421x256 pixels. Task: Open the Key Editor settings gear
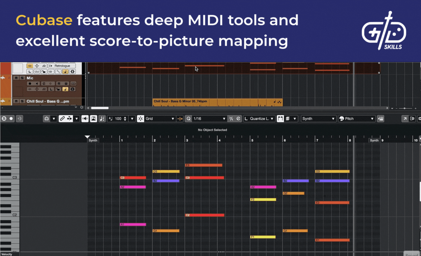coord(420,119)
